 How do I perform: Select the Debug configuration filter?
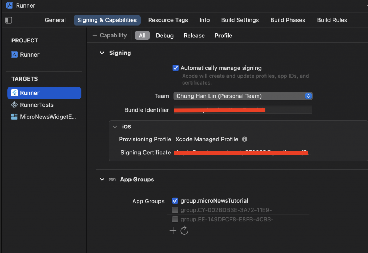(165, 36)
